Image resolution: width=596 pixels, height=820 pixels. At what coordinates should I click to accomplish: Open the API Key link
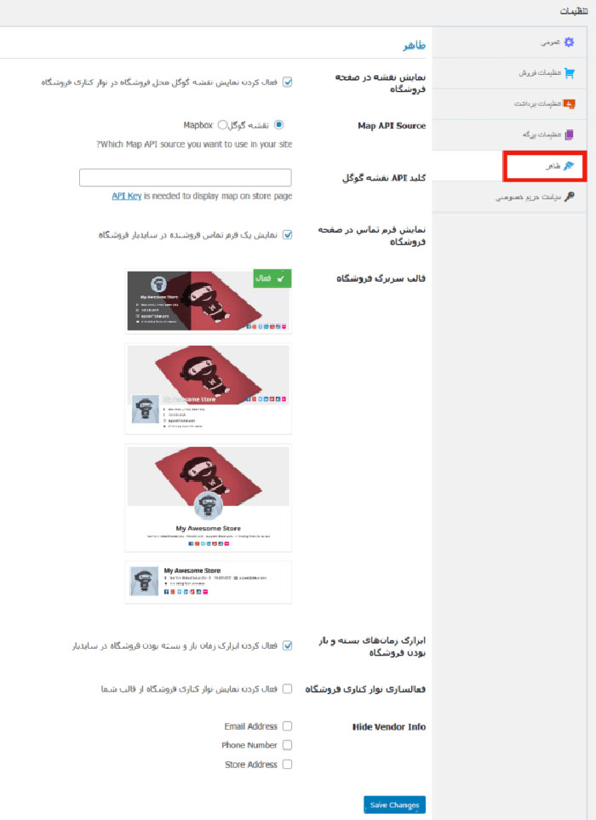click(x=127, y=196)
